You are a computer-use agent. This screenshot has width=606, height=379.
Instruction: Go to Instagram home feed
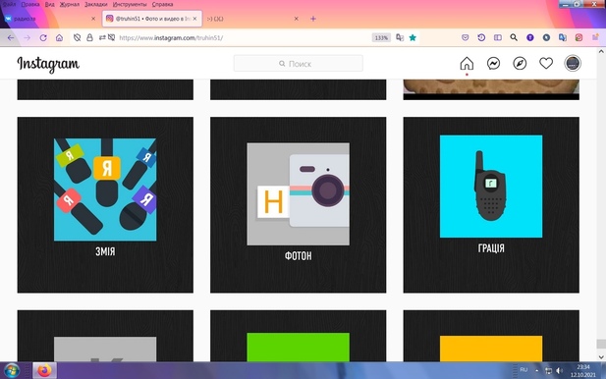coord(467,64)
